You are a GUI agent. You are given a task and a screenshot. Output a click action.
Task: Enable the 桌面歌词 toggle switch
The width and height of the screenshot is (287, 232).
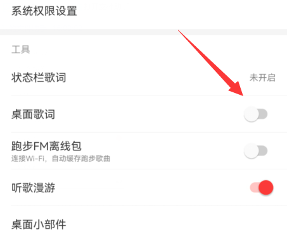pyautogui.click(x=256, y=114)
